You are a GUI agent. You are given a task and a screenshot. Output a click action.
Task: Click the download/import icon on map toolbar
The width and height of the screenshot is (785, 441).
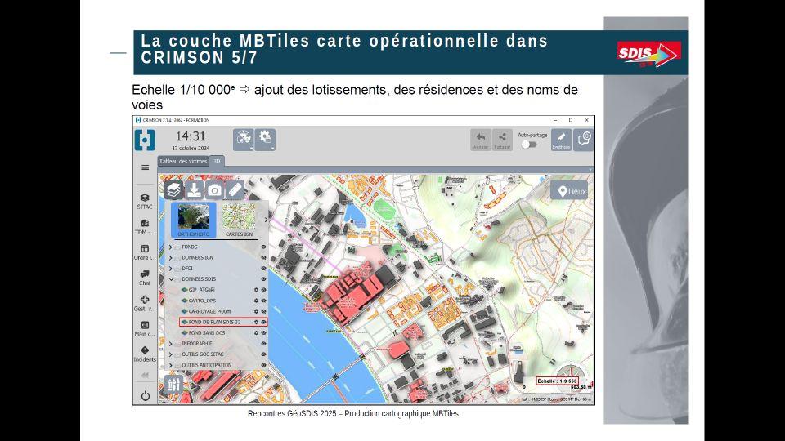coord(195,190)
